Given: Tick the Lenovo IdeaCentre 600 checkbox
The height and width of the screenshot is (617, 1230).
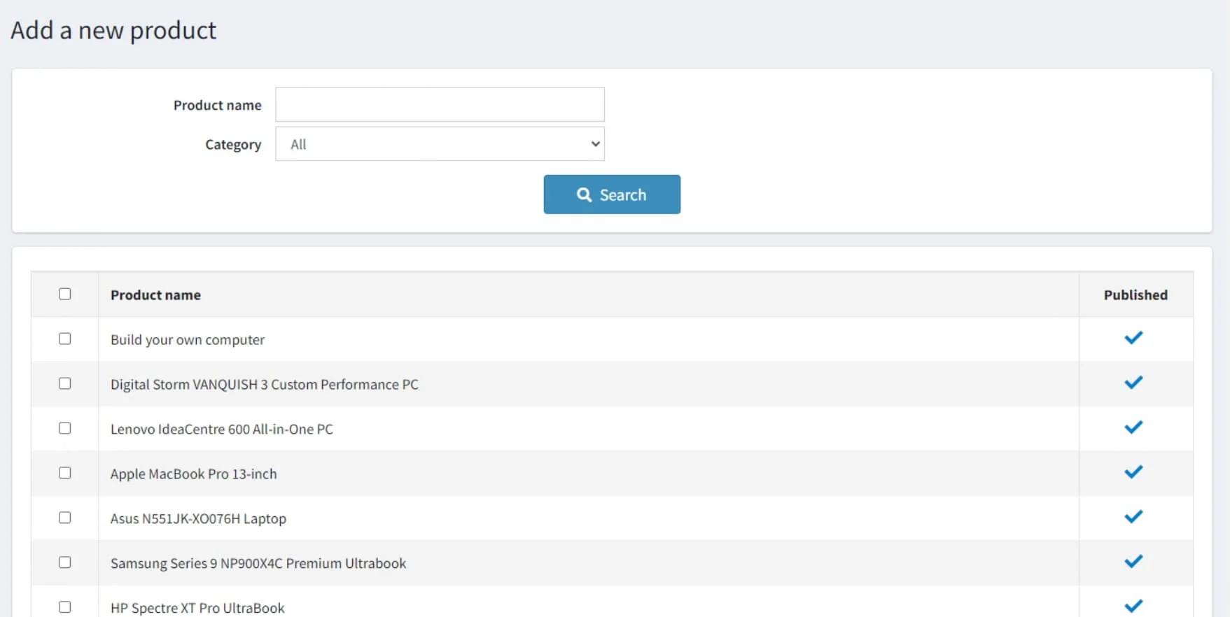Looking at the screenshot, I should coord(65,428).
